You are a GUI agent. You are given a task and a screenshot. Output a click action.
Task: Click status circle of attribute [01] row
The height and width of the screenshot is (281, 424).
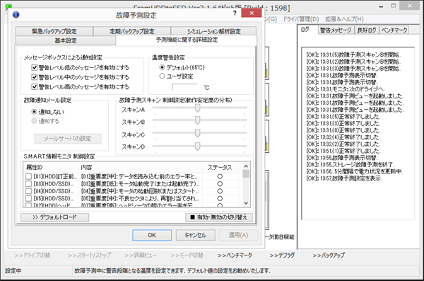[x=220, y=176]
